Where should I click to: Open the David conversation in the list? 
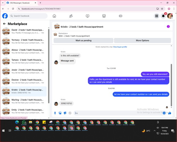pyautogui.click(x=24, y=31)
